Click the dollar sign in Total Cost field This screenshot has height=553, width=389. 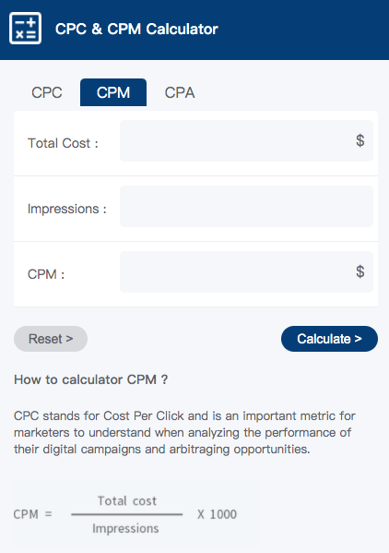point(360,140)
